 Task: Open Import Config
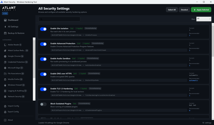tap(13, 106)
